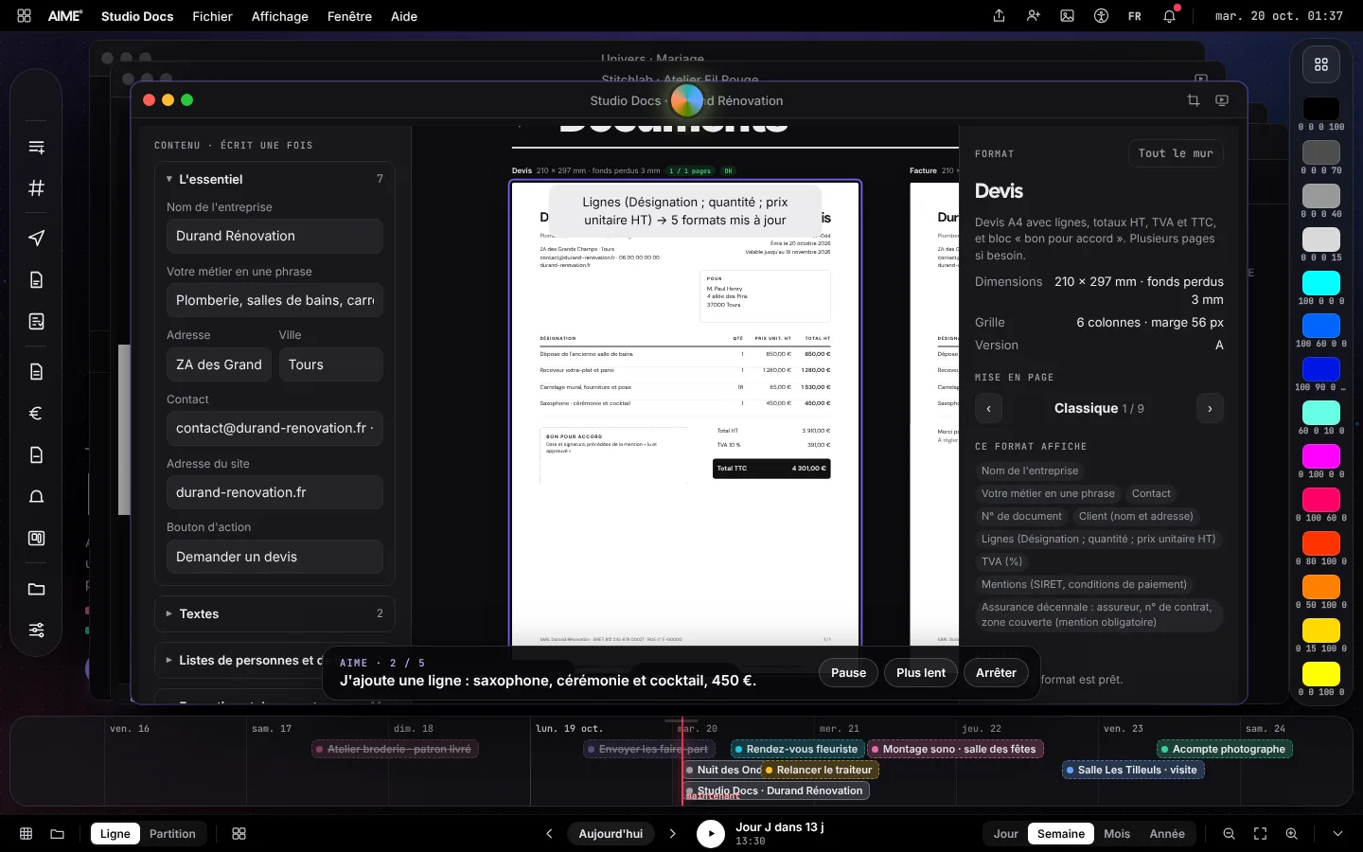Click the Tout le mur button
The image size is (1363, 852).
pyautogui.click(x=1176, y=153)
